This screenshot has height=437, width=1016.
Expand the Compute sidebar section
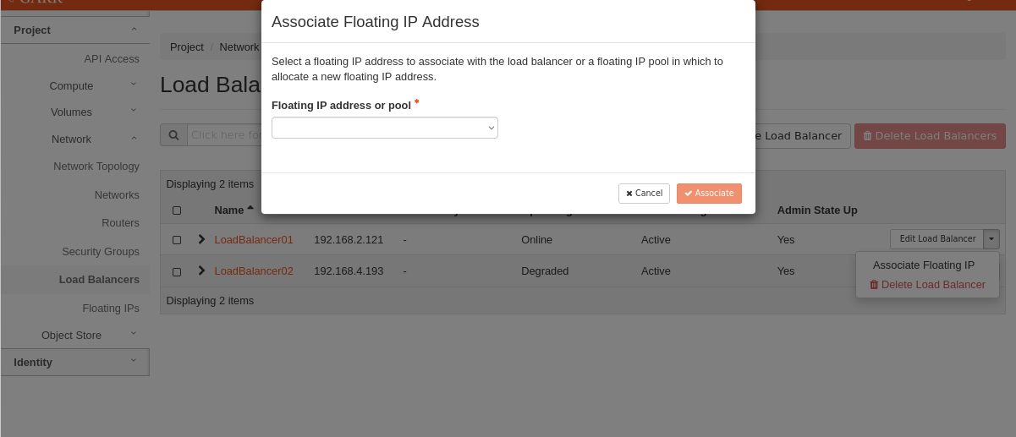(71, 85)
